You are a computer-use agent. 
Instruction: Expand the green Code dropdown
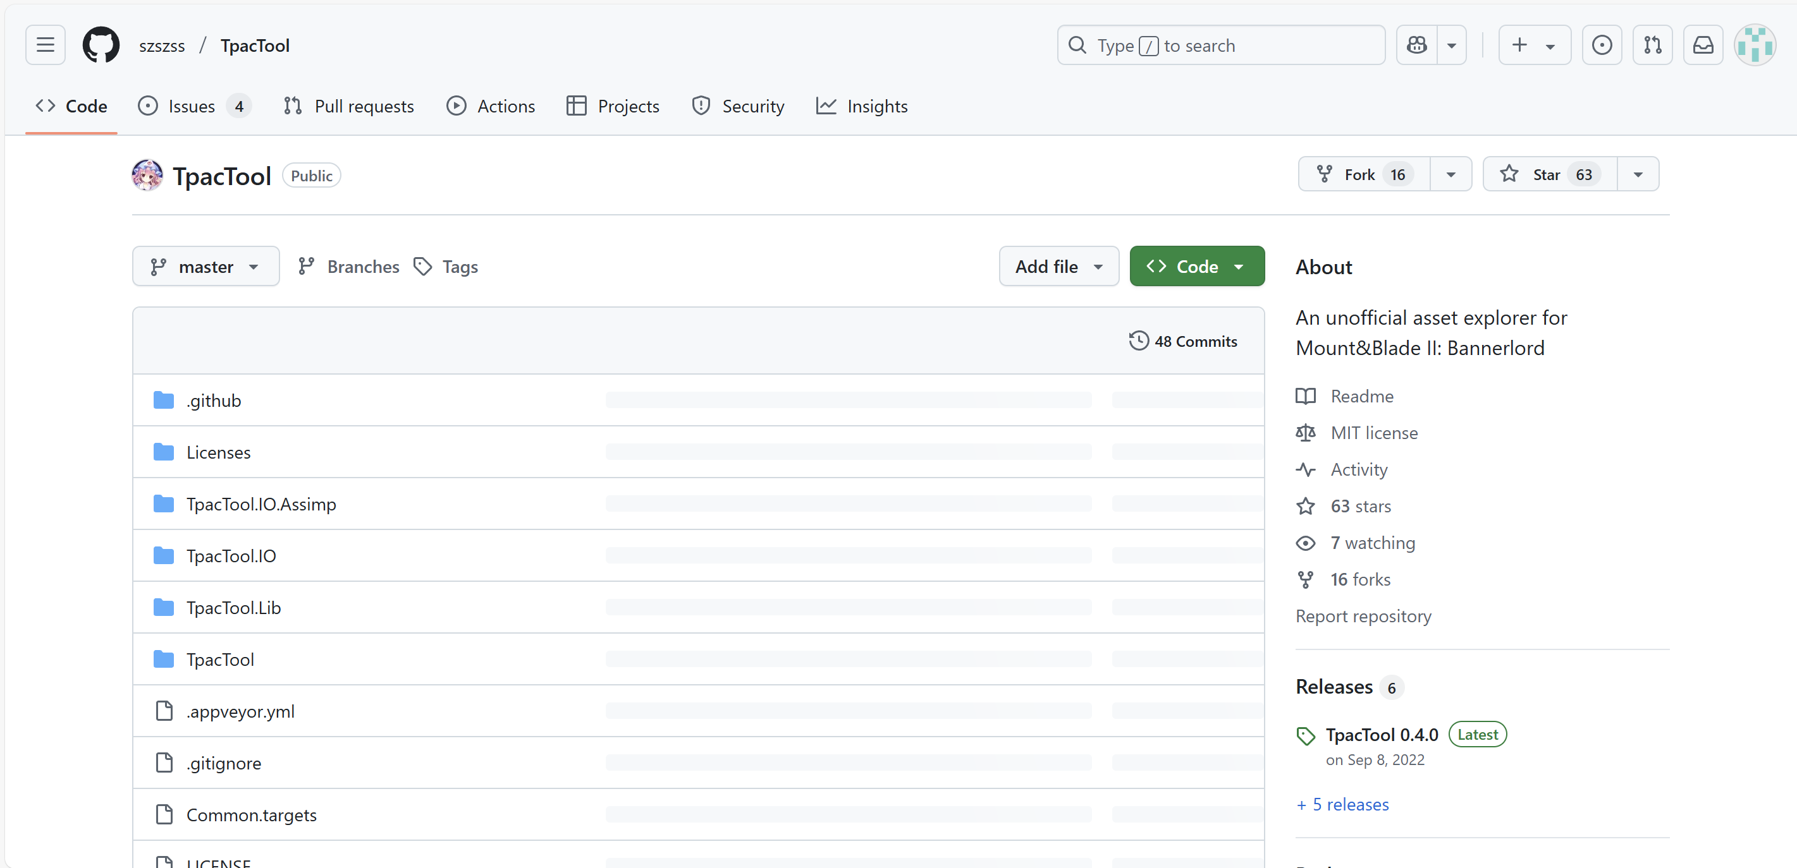(x=1196, y=267)
